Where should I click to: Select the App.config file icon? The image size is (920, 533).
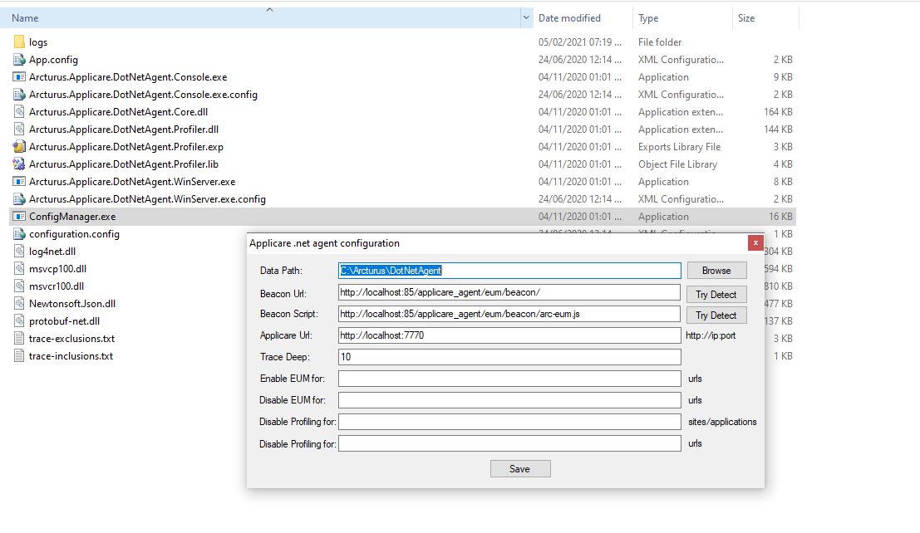pos(19,60)
